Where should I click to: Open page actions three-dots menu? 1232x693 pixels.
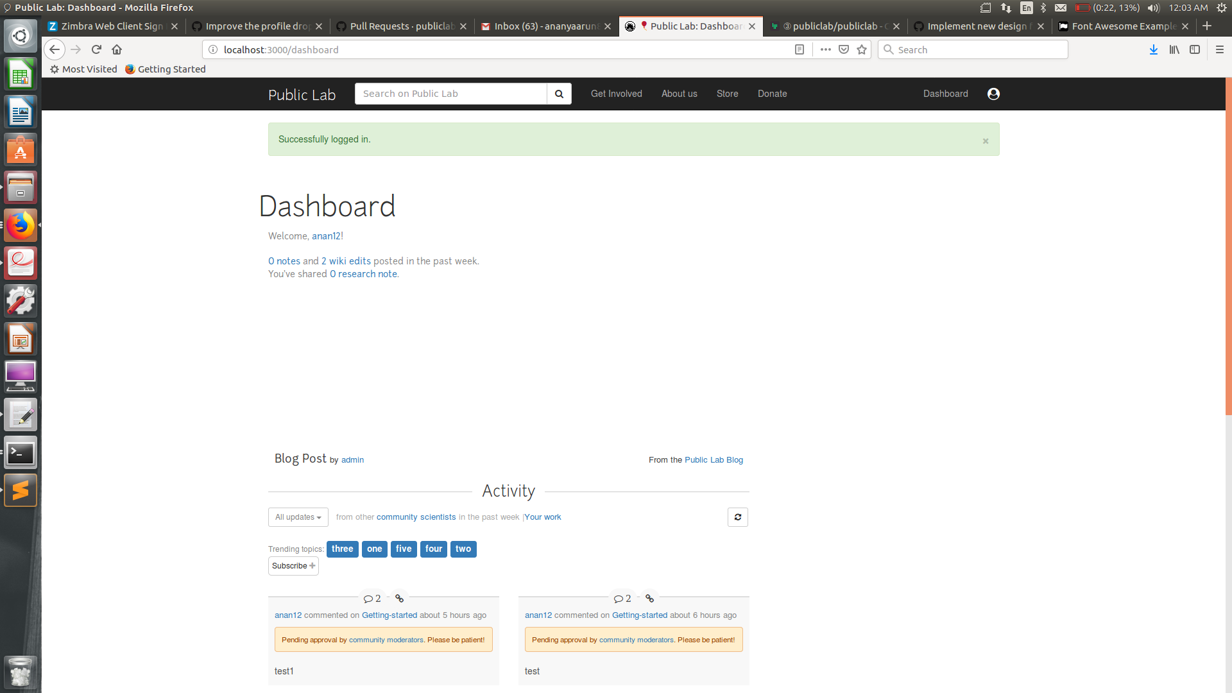point(825,49)
